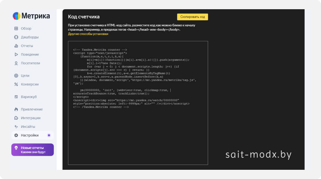This screenshot has height=179, width=321.
Task: Click the Привлечение flame icon
Action: click(x=16, y=109)
